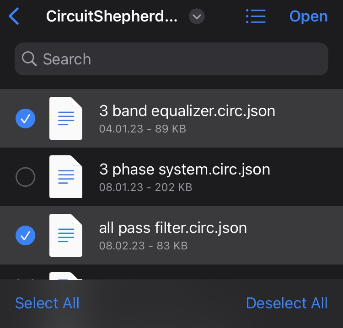This screenshot has height=328, width=343.
Task: Check the 3 phase system.circ.json selection circle
Action: click(25, 177)
